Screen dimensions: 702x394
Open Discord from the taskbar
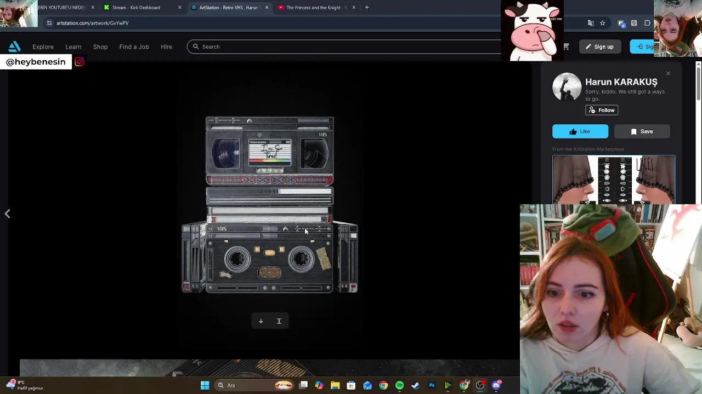click(x=496, y=385)
